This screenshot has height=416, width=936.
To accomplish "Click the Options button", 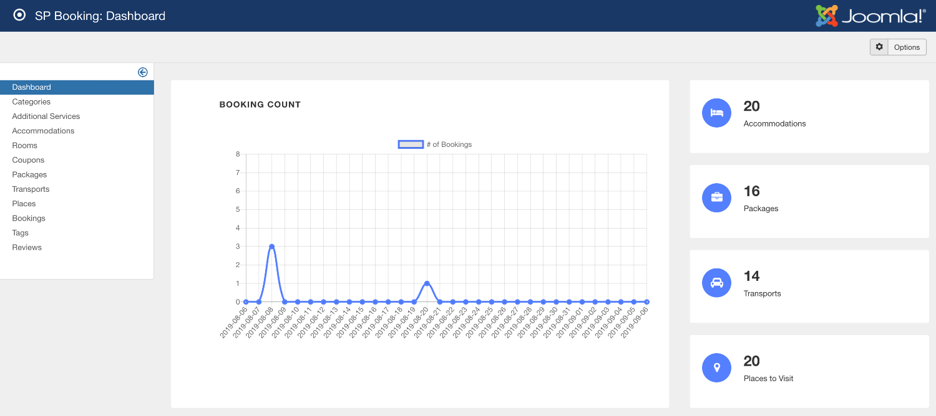I will (907, 47).
